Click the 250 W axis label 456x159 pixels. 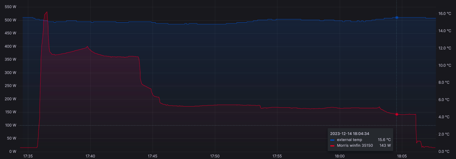click(x=11, y=86)
